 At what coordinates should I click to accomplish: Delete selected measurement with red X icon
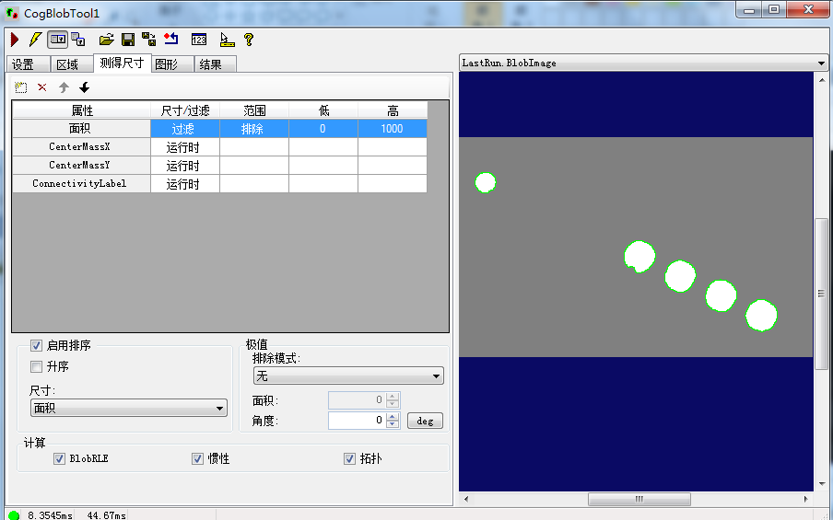[x=42, y=87]
